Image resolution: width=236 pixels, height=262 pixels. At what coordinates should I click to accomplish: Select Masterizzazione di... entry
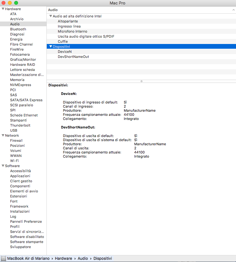tap(27, 75)
